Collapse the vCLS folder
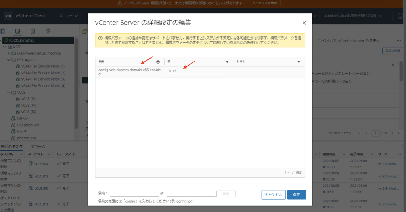The height and width of the screenshot is (212, 406). click(x=9, y=92)
